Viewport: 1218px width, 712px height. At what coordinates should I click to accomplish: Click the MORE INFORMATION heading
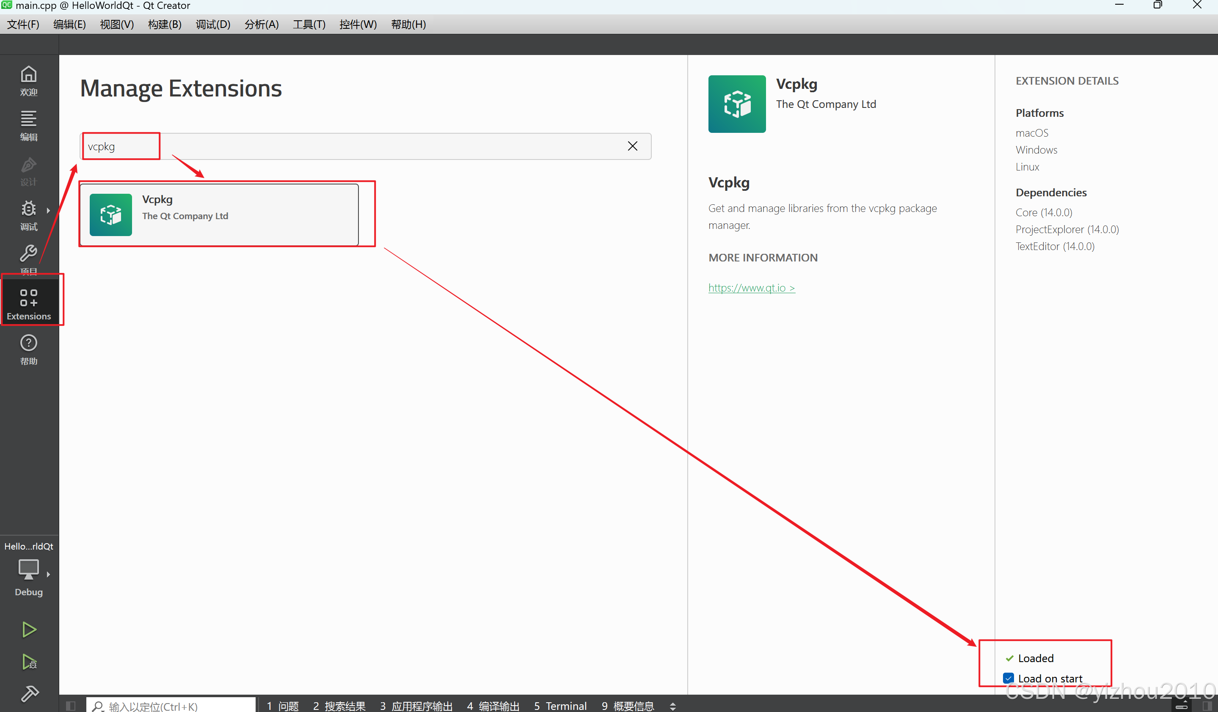(763, 258)
